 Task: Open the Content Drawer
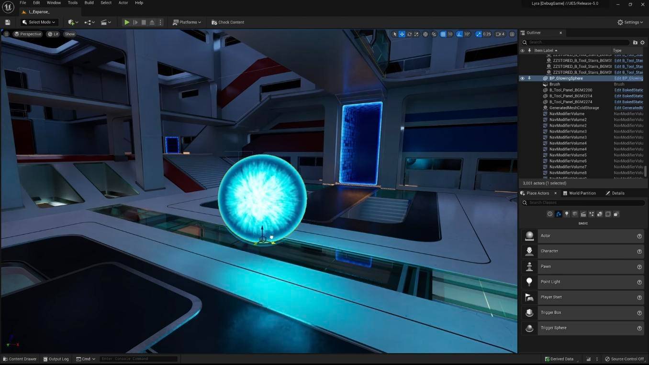click(x=20, y=359)
